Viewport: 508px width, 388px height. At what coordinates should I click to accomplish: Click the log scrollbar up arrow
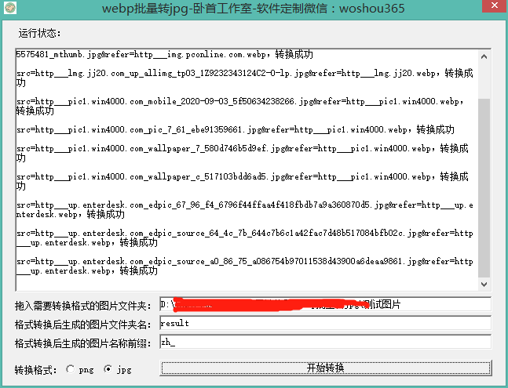tap(484, 57)
